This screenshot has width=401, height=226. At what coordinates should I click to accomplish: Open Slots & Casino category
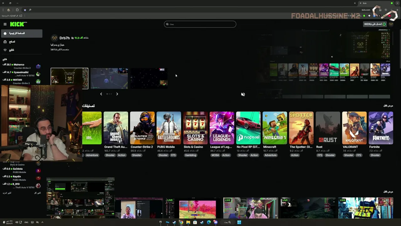pyautogui.click(x=195, y=128)
